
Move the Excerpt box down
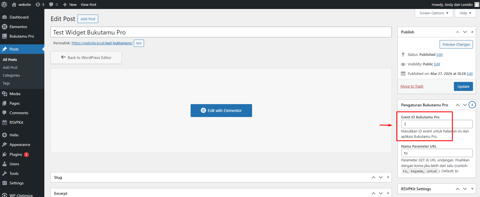coord(381,193)
